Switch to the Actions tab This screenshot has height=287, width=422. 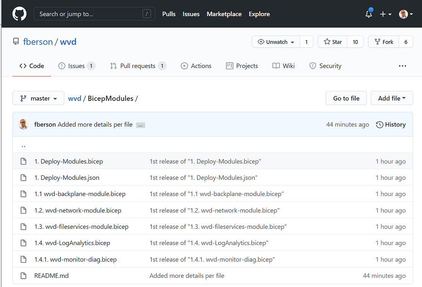click(196, 66)
